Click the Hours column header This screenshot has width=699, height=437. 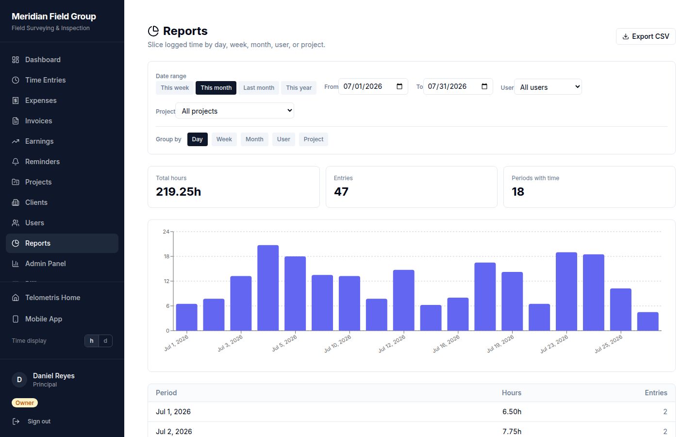[x=512, y=393]
